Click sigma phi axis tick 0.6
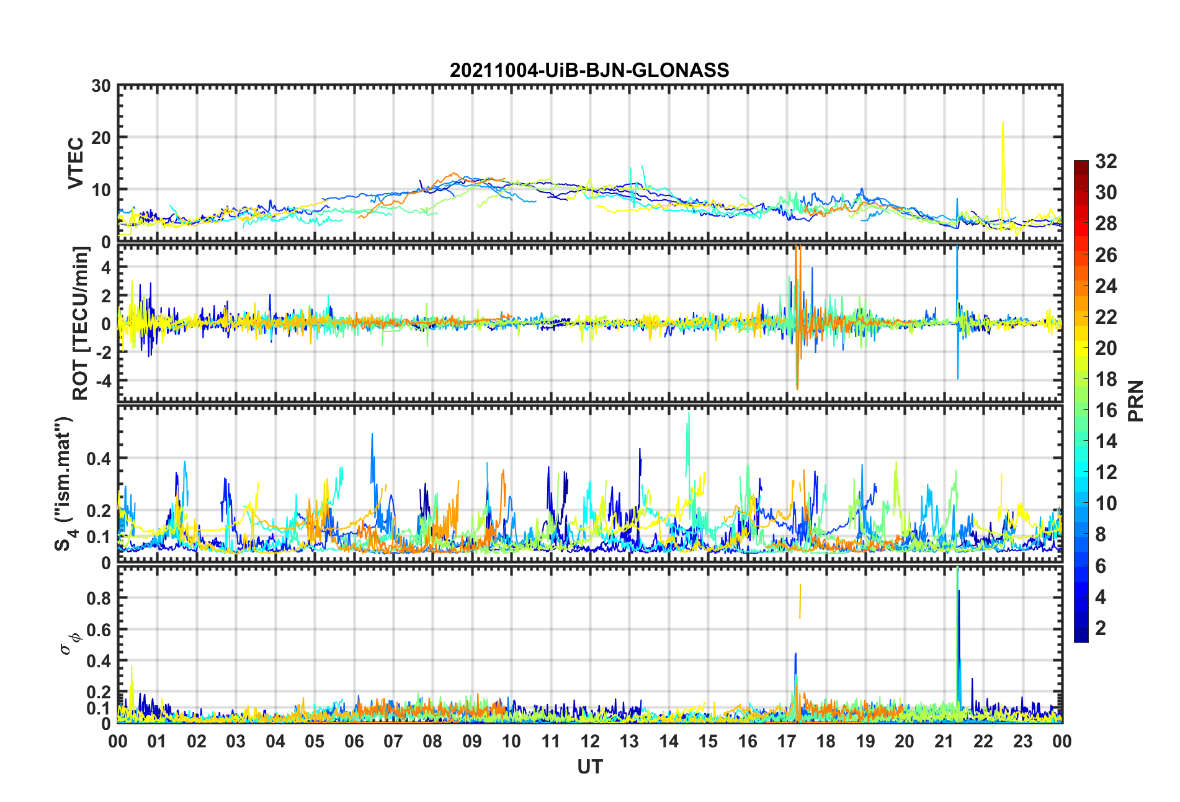The image size is (1180, 802). click(x=99, y=629)
